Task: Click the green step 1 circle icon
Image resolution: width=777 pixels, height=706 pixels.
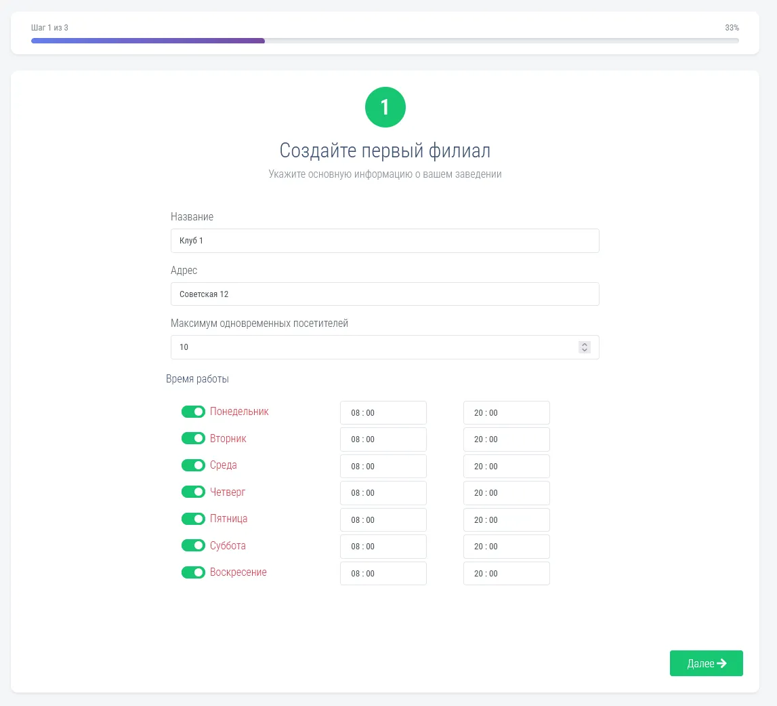Action: pyautogui.click(x=385, y=107)
